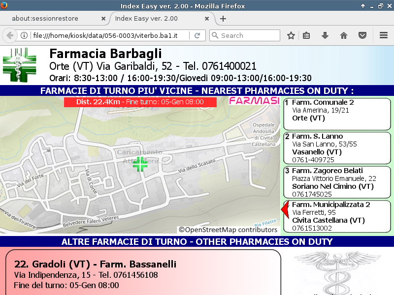
Task: Open the Firefox hamburger menu
Action: click(x=384, y=35)
